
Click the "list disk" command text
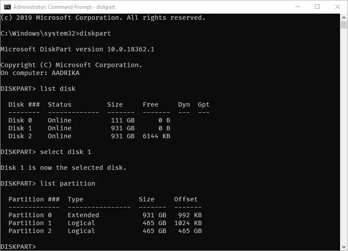tap(57, 89)
